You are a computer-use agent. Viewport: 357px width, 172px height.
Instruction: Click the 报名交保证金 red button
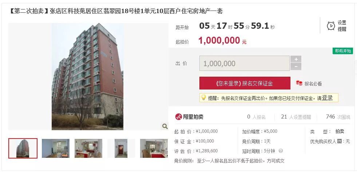pyautogui.click(x=245, y=83)
